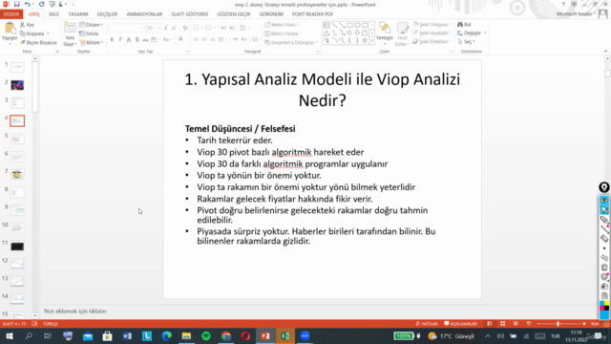Click the Sıfırla reset button

tap(89, 33)
